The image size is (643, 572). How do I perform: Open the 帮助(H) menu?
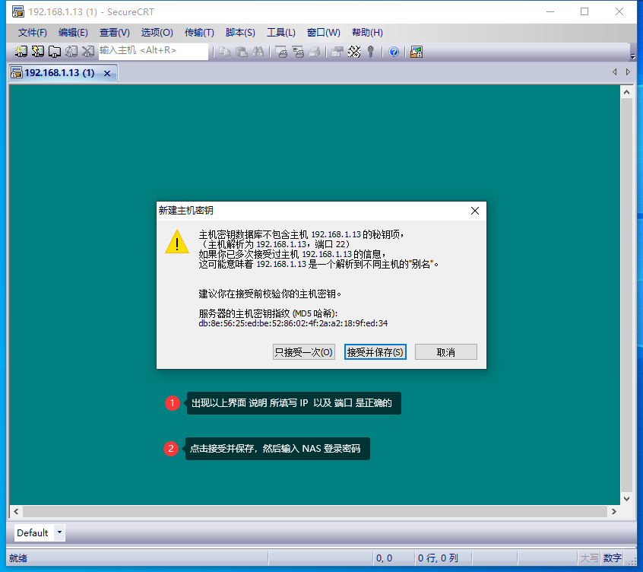tap(367, 33)
